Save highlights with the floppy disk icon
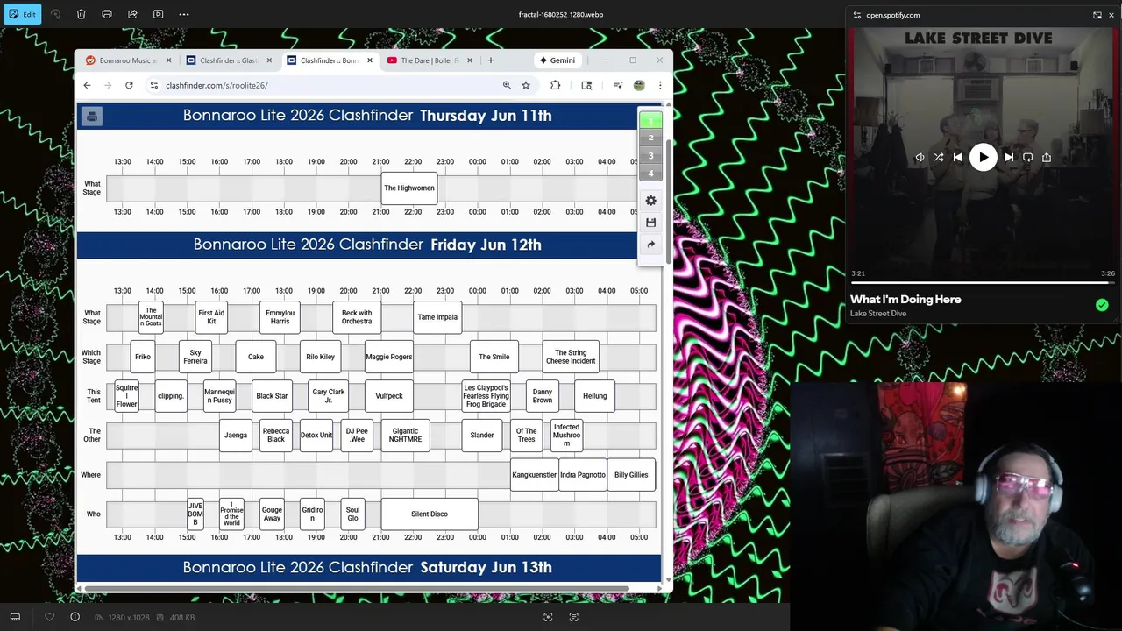Image resolution: width=1122 pixels, height=631 pixels. 650,223
